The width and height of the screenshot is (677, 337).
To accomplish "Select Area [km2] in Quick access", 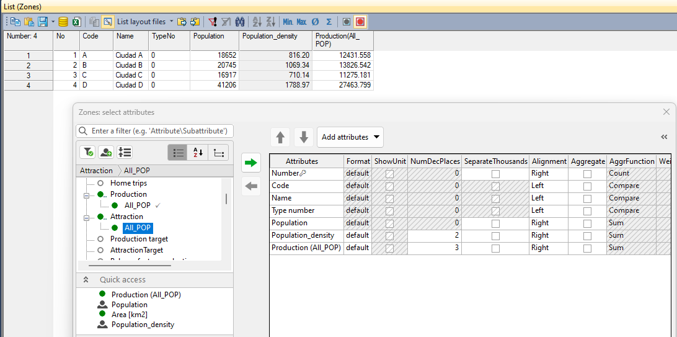I will 130,314.
